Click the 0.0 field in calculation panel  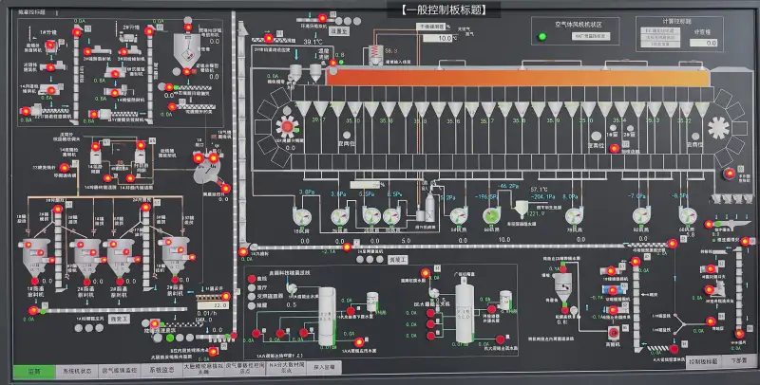point(703,43)
